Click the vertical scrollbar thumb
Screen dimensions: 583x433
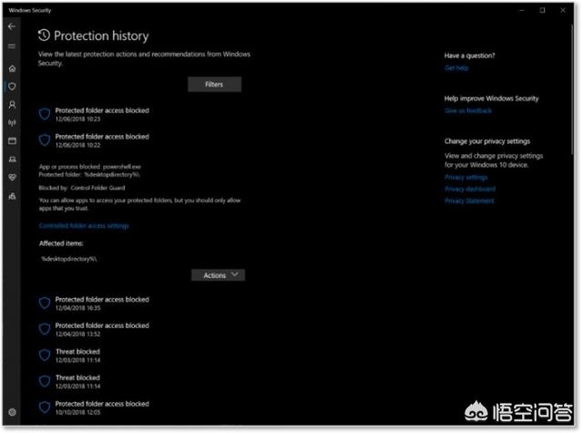tap(573, 88)
